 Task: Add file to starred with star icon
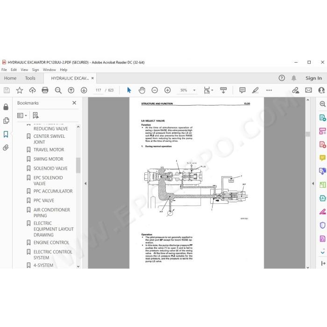point(20,90)
